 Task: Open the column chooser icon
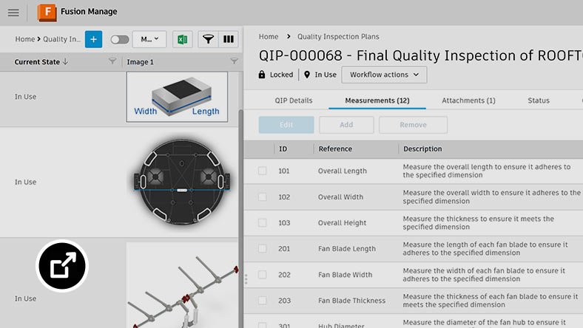(x=229, y=39)
